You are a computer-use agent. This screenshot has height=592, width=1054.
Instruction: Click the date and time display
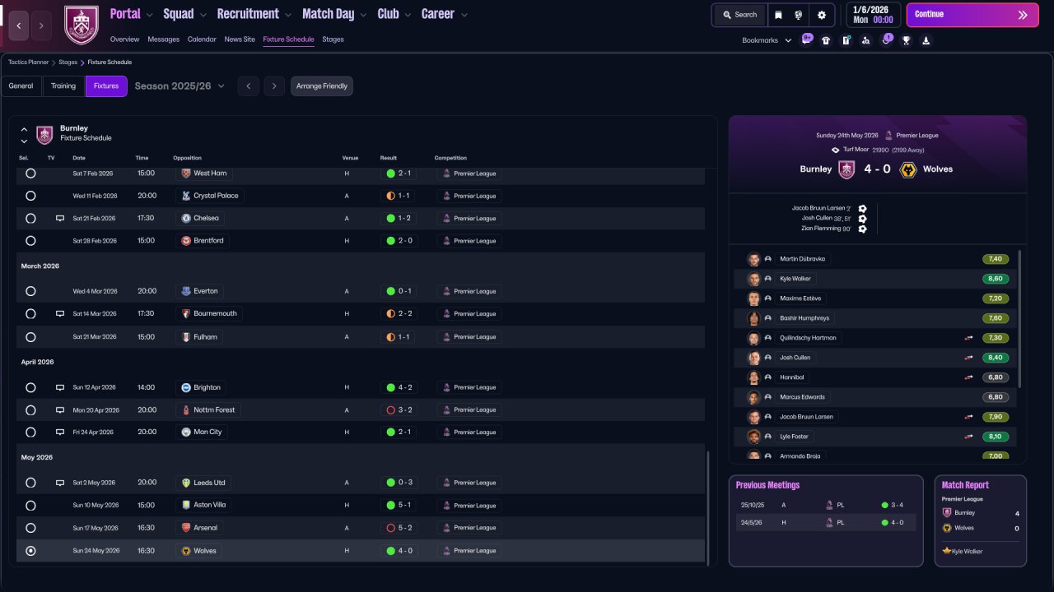tap(873, 15)
